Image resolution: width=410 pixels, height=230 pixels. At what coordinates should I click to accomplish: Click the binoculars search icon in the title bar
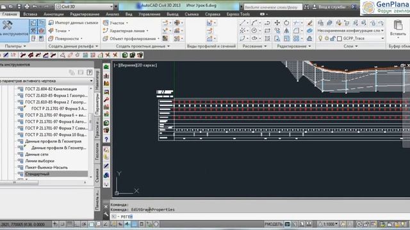[306, 7]
